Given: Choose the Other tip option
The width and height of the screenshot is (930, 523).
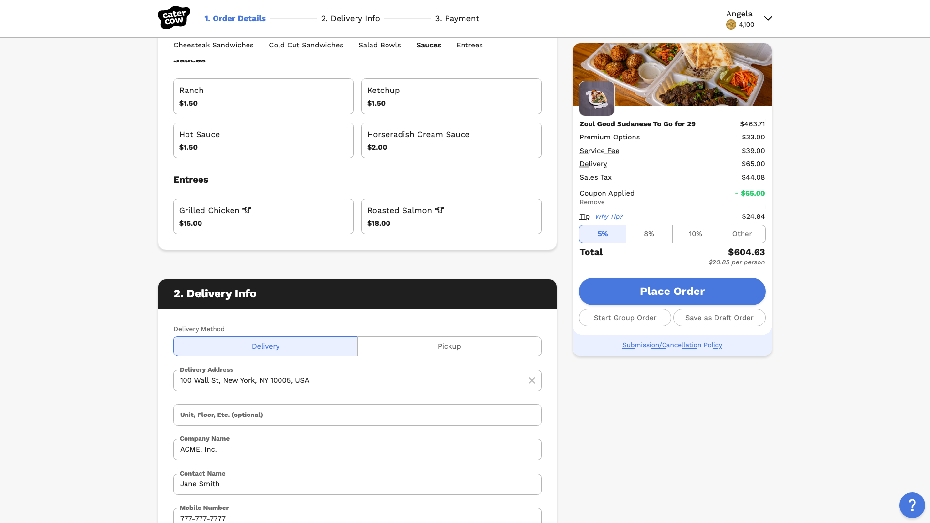Looking at the screenshot, I should point(742,234).
